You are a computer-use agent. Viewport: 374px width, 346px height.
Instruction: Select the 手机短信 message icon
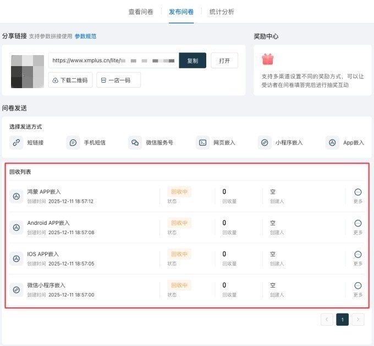tap(73, 143)
